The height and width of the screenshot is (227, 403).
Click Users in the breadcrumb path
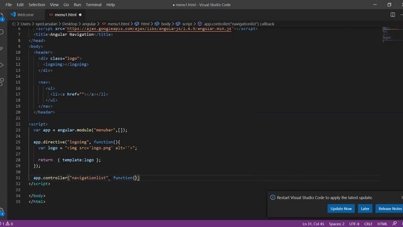25,24
